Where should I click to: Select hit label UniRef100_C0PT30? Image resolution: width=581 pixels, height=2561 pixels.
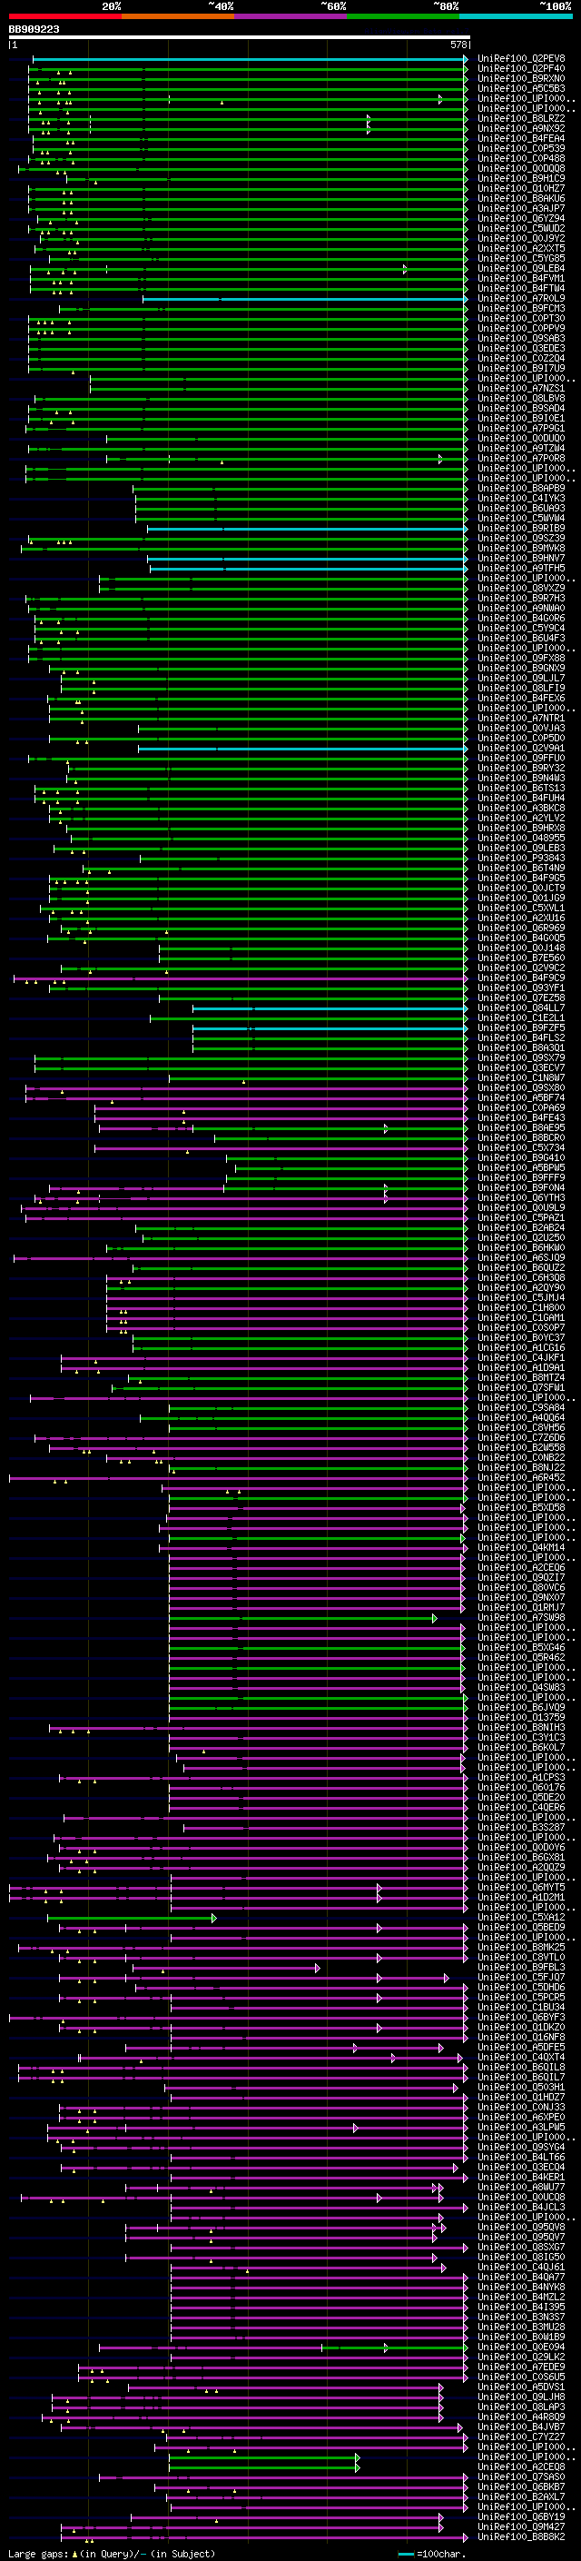tap(521, 318)
